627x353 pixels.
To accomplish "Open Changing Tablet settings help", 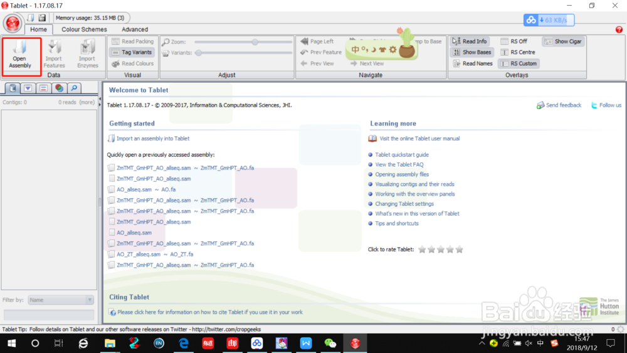I will coord(404,204).
